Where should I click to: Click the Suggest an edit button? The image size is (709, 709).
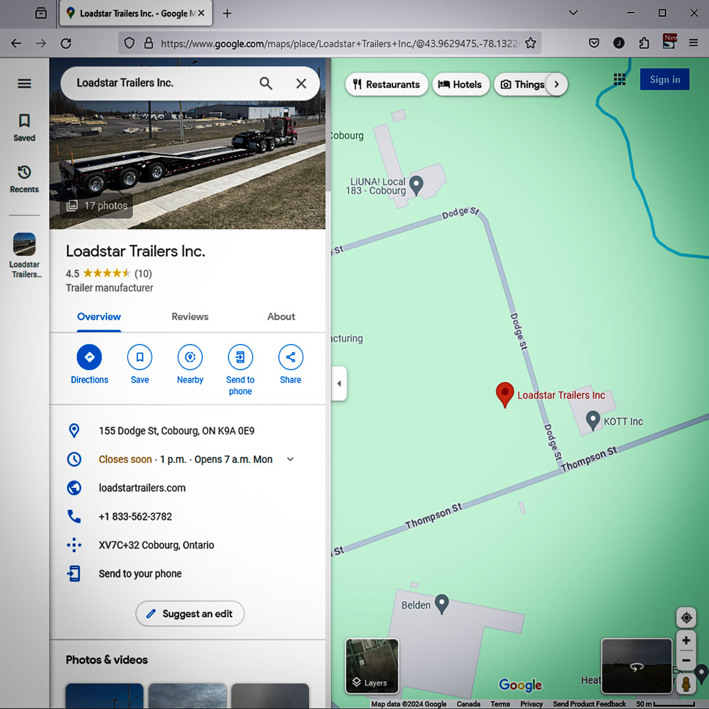(190, 614)
